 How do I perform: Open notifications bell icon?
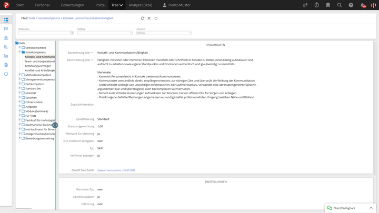point(363,5)
